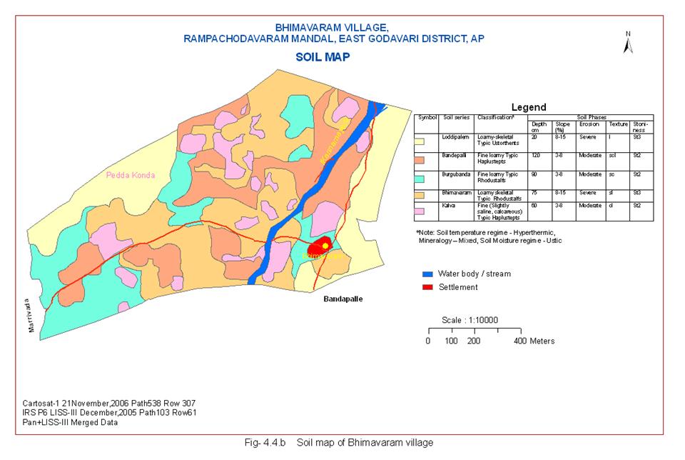Click the 'Loddipalem' soil series cell
This screenshot has width=685, height=460.
(455, 137)
